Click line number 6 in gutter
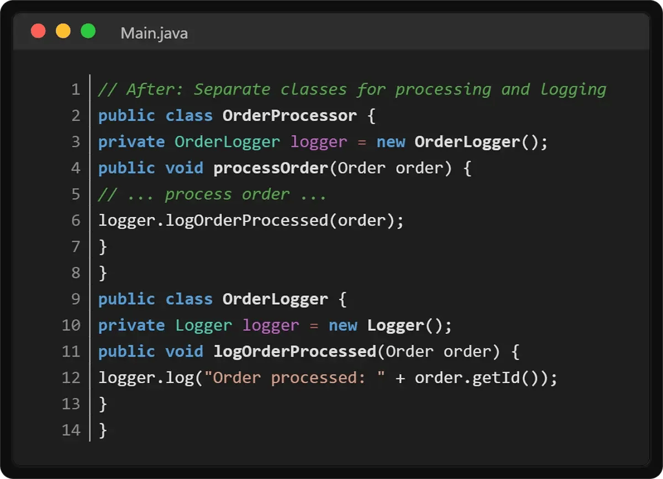The height and width of the screenshot is (479, 663). click(x=76, y=220)
